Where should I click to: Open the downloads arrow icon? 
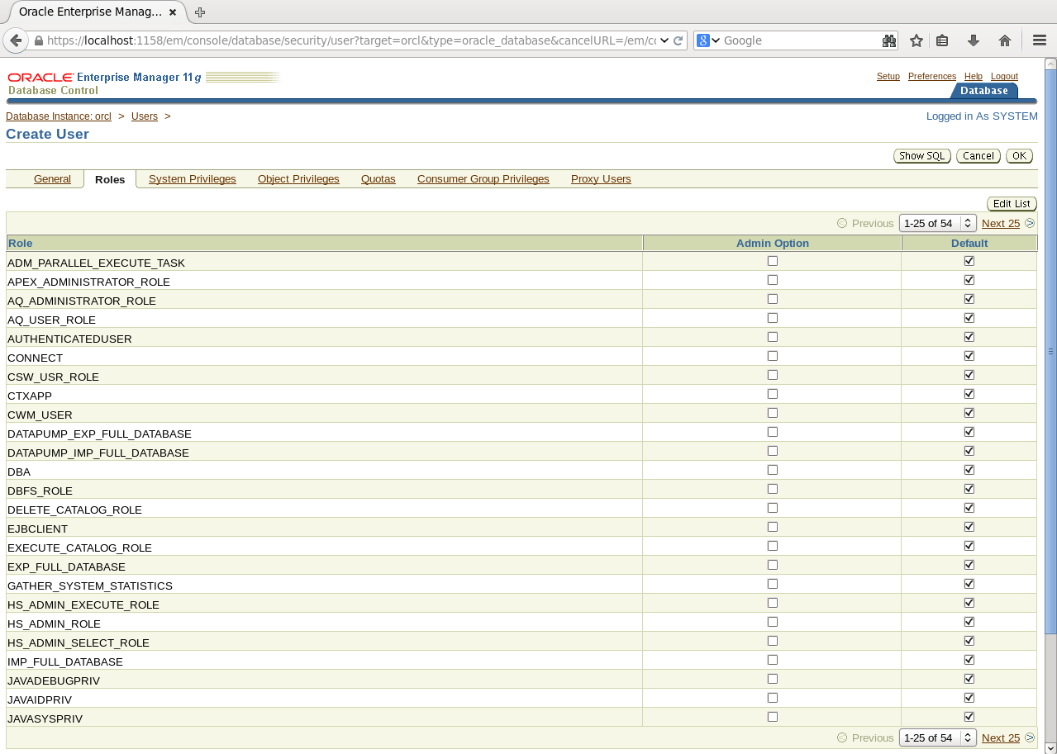pyautogui.click(x=974, y=40)
